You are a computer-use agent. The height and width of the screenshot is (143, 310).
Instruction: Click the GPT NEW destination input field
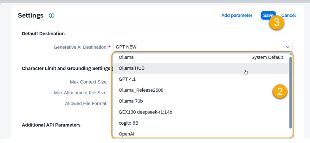[197, 47]
